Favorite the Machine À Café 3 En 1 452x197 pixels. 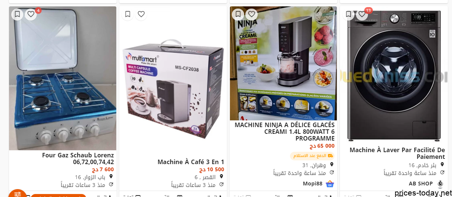(x=141, y=14)
